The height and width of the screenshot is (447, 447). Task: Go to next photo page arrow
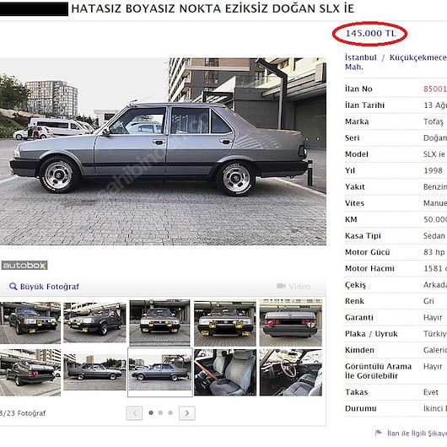coord(187,412)
